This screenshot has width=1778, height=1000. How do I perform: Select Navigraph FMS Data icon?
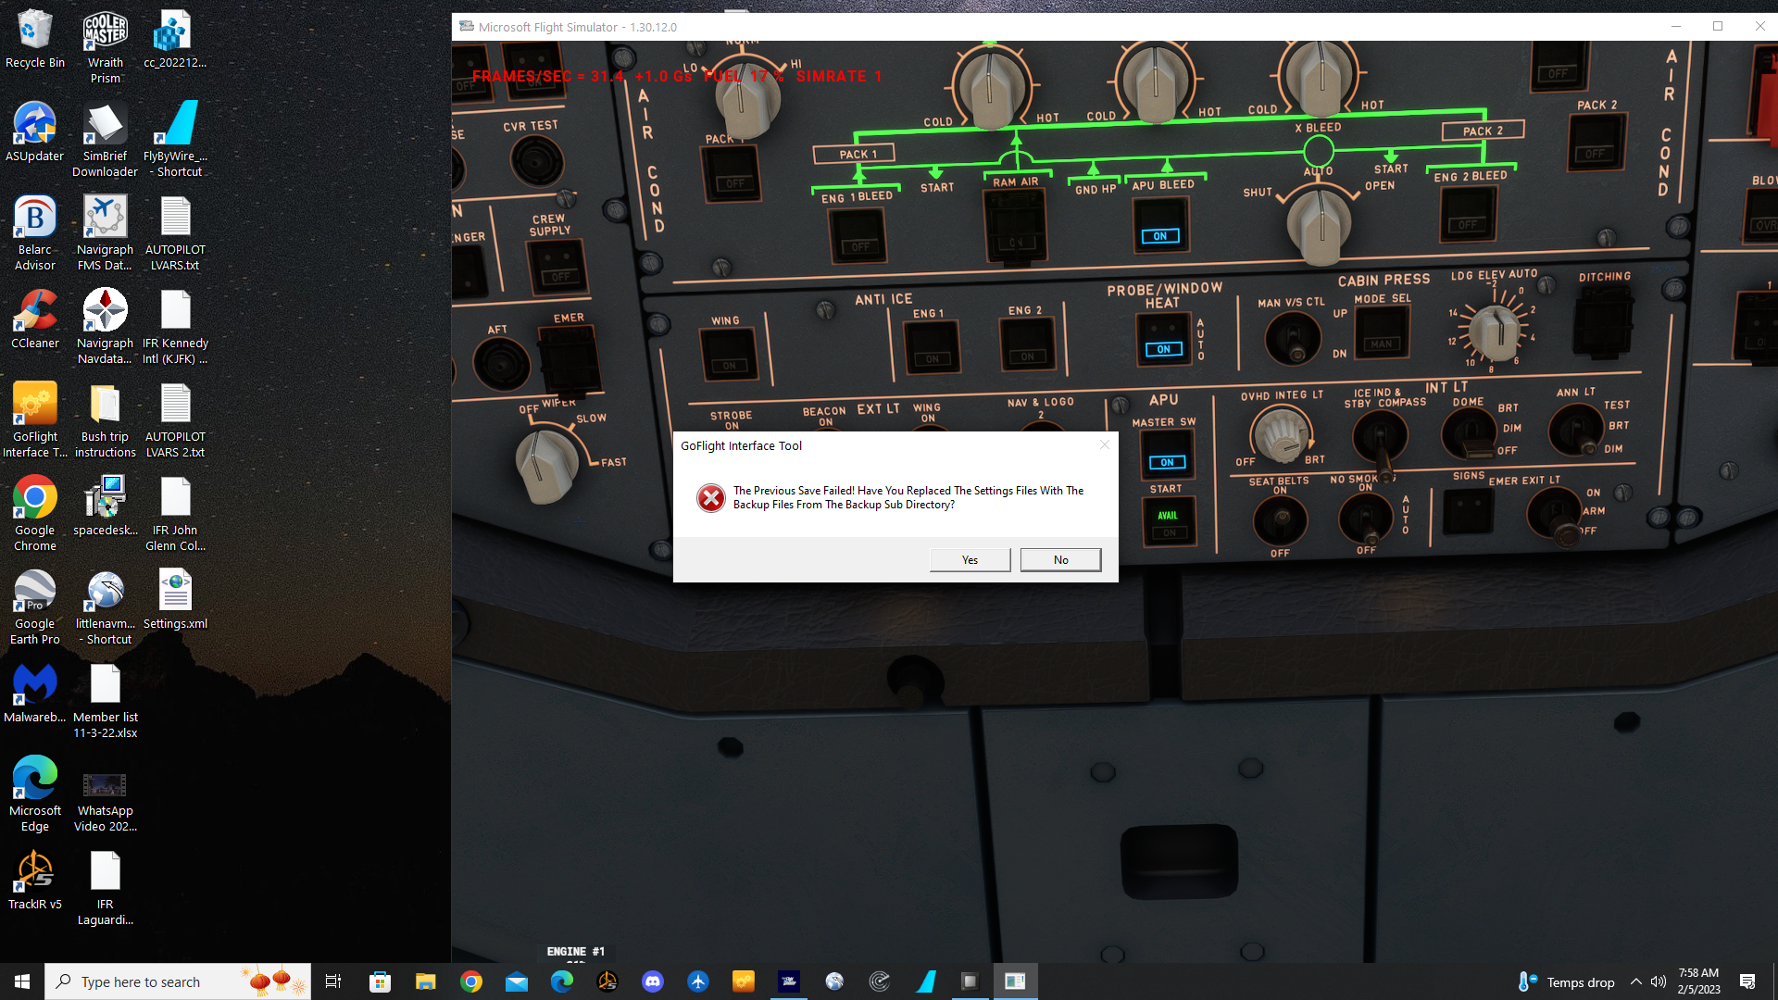pos(106,233)
